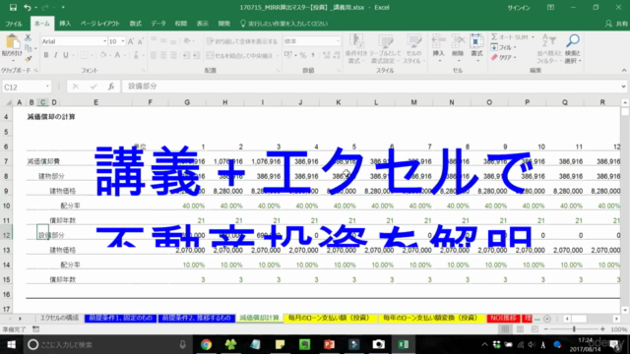Image resolution: width=630 pixels, height=354 pixels.
Task: Open the Insert ribbon tab
Action: point(65,24)
